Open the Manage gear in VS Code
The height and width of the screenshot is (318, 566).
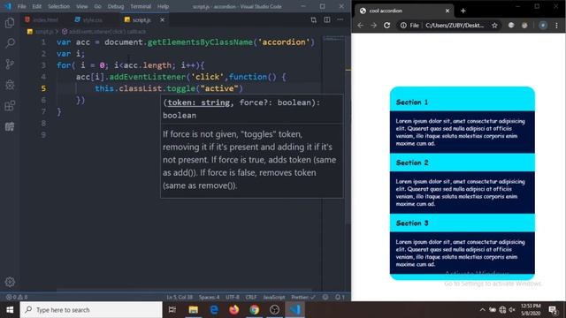tap(10, 282)
